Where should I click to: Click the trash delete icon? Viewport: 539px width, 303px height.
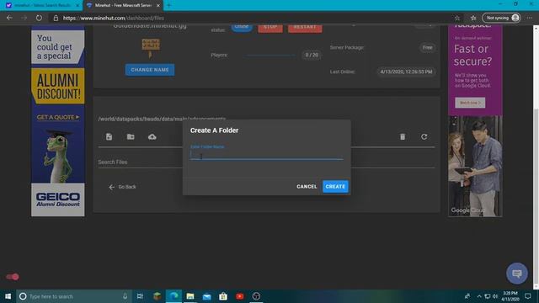[x=403, y=136]
